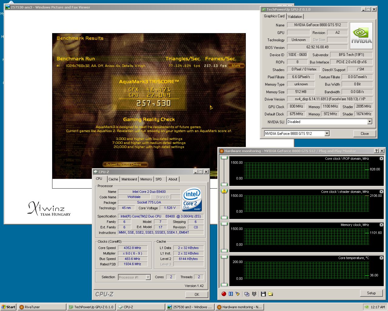Open the Processor #1 selection dropdown in CPU-Z
The image size is (388, 311).
[148, 277]
